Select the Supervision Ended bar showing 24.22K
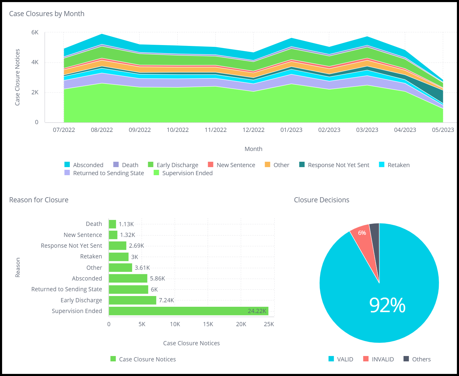Screen dimensions: 459x376 click(x=188, y=311)
